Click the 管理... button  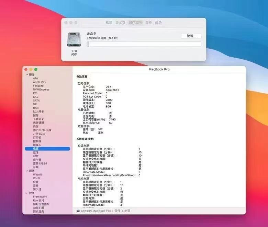click(191, 36)
